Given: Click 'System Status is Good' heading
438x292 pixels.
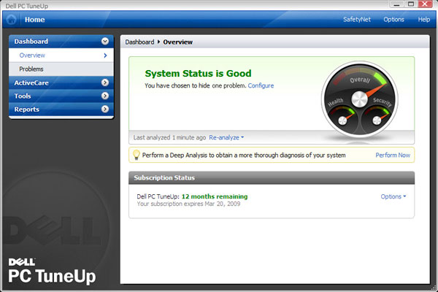Looking at the screenshot, I should [x=198, y=74].
